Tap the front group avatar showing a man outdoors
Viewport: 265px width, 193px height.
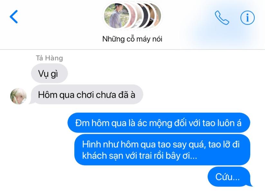[x=117, y=16]
